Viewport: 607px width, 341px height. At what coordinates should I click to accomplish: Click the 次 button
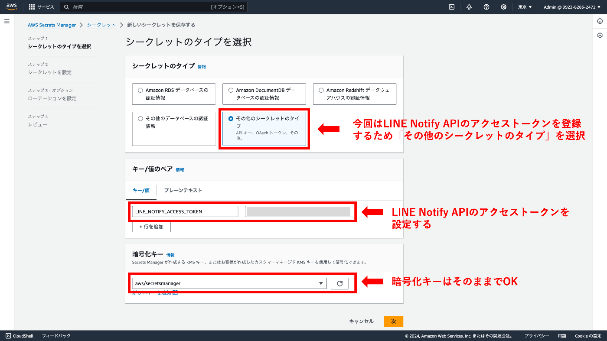[393, 322]
